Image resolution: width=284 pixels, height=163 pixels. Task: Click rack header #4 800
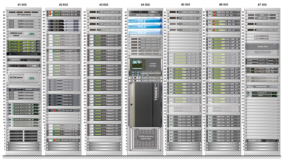(x=145, y=5)
